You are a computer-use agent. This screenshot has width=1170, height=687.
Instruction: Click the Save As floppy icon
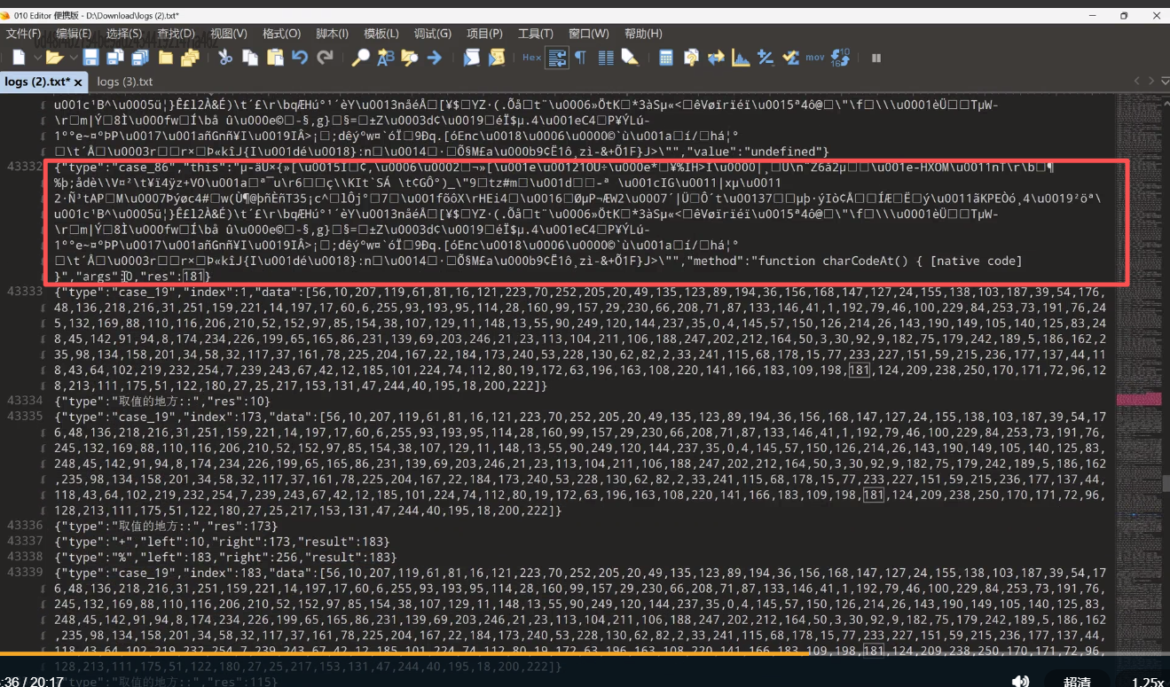[115, 58]
